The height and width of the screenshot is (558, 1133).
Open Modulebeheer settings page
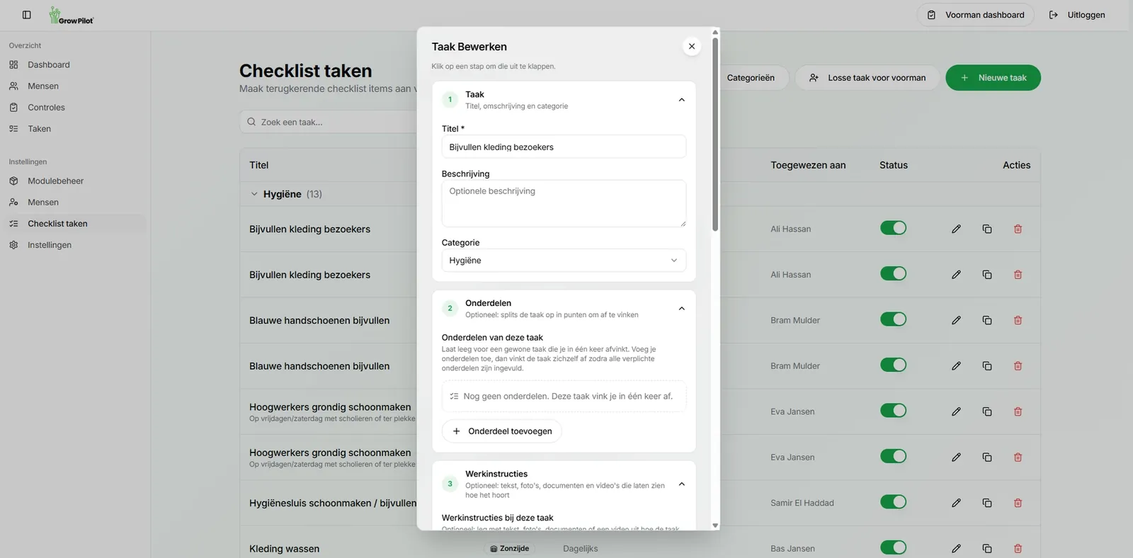tap(55, 181)
